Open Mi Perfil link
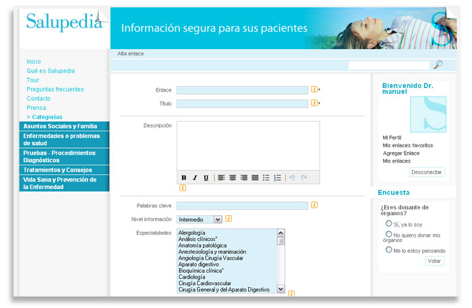Image resolution: width=472 pixels, height=308 pixels. click(x=392, y=138)
